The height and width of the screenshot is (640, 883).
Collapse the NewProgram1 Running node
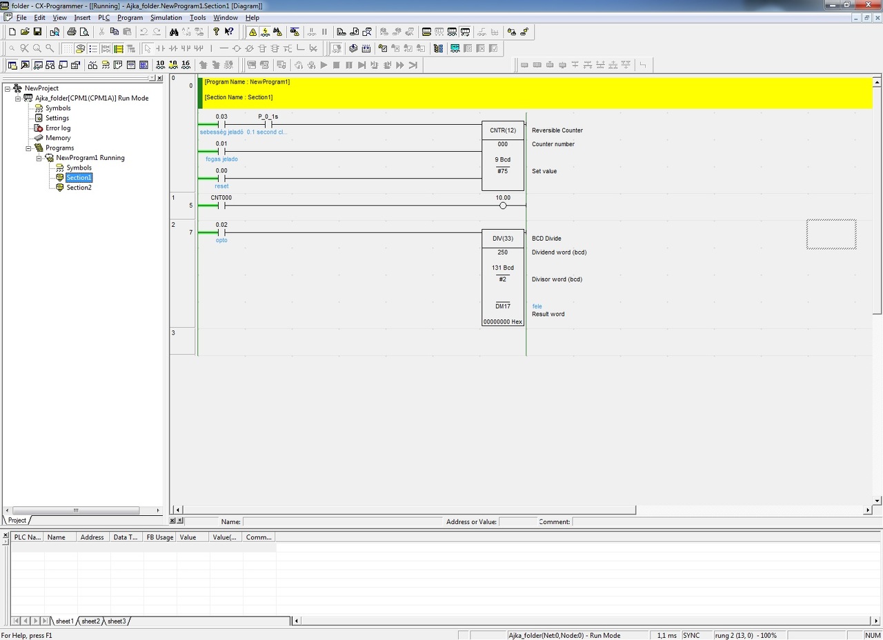(x=39, y=158)
